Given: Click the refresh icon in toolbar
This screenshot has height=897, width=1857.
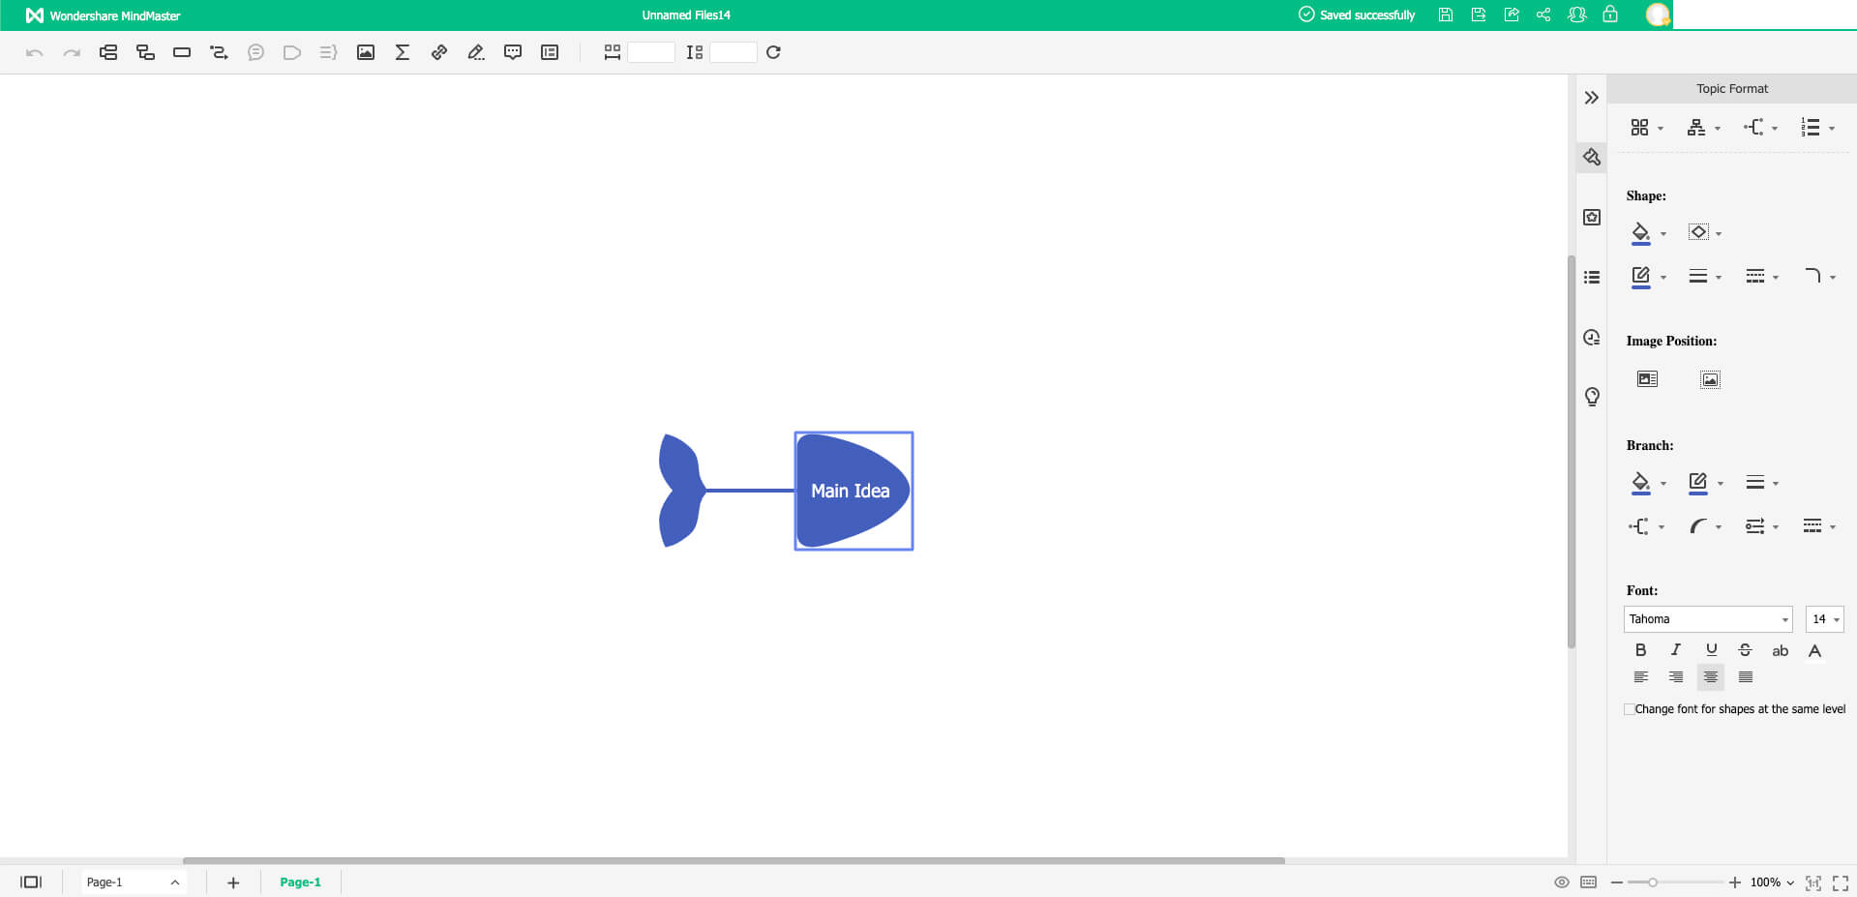Looking at the screenshot, I should pos(773,52).
